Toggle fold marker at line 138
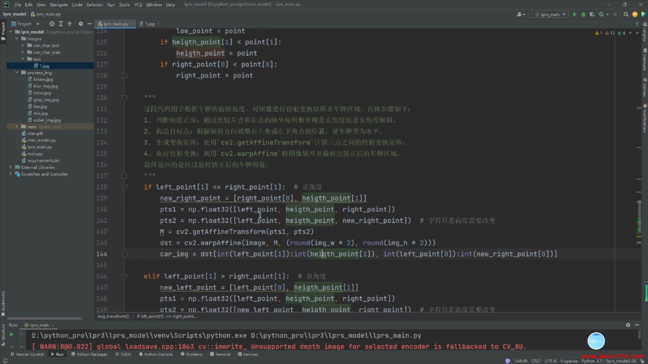Viewport: 648px width, 364px height. (x=125, y=187)
